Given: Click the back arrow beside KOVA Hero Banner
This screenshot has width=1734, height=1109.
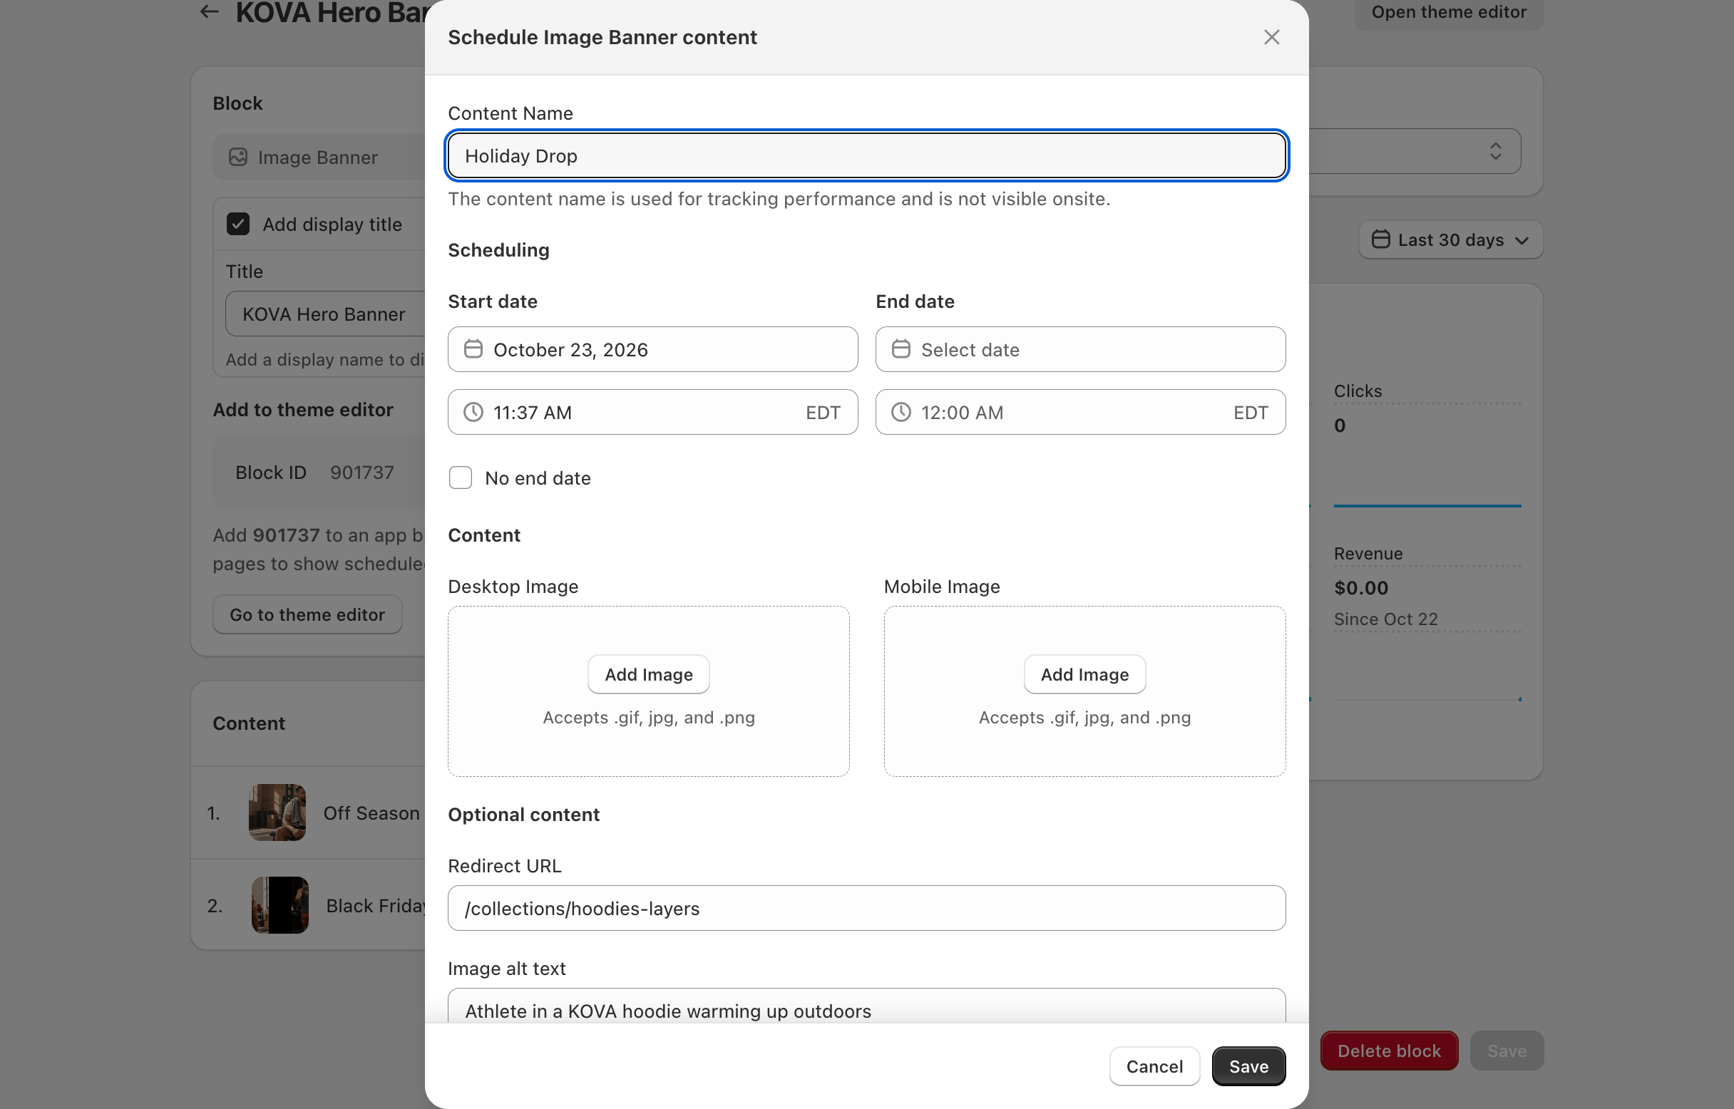Looking at the screenshot, I should point(209,11).
